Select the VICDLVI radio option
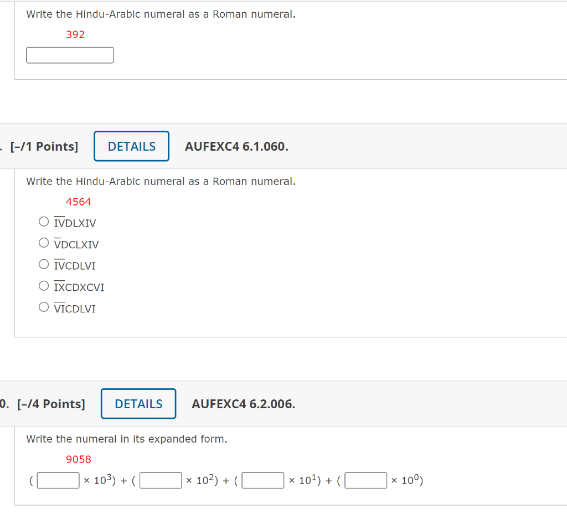Viewport: 567px width, 529px height. pyautogui.click(x=44, y=306)
